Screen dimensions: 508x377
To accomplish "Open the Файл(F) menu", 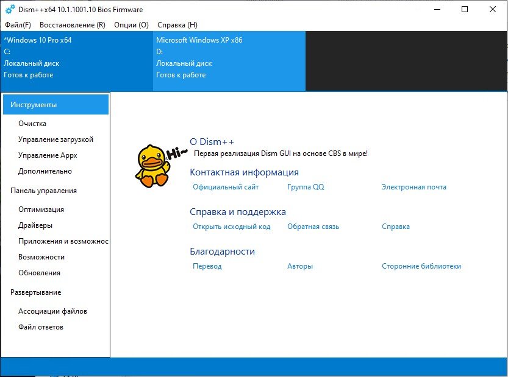I will 18,25.
